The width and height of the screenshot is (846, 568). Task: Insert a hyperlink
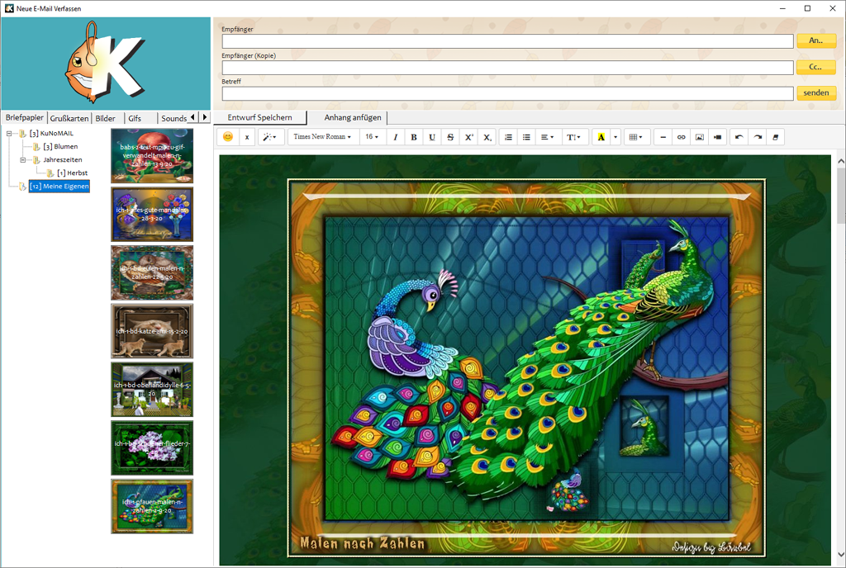click(x=682, y=137)
